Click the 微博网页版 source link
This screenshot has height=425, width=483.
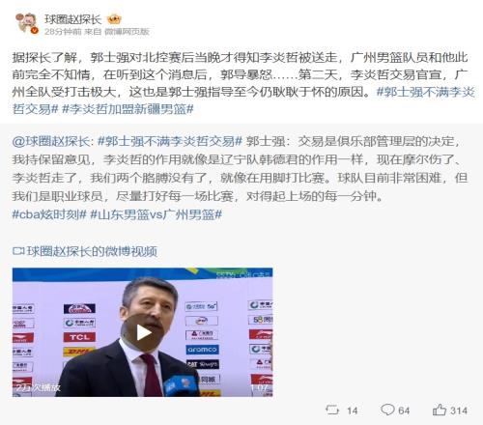click(x=128, y=32)
